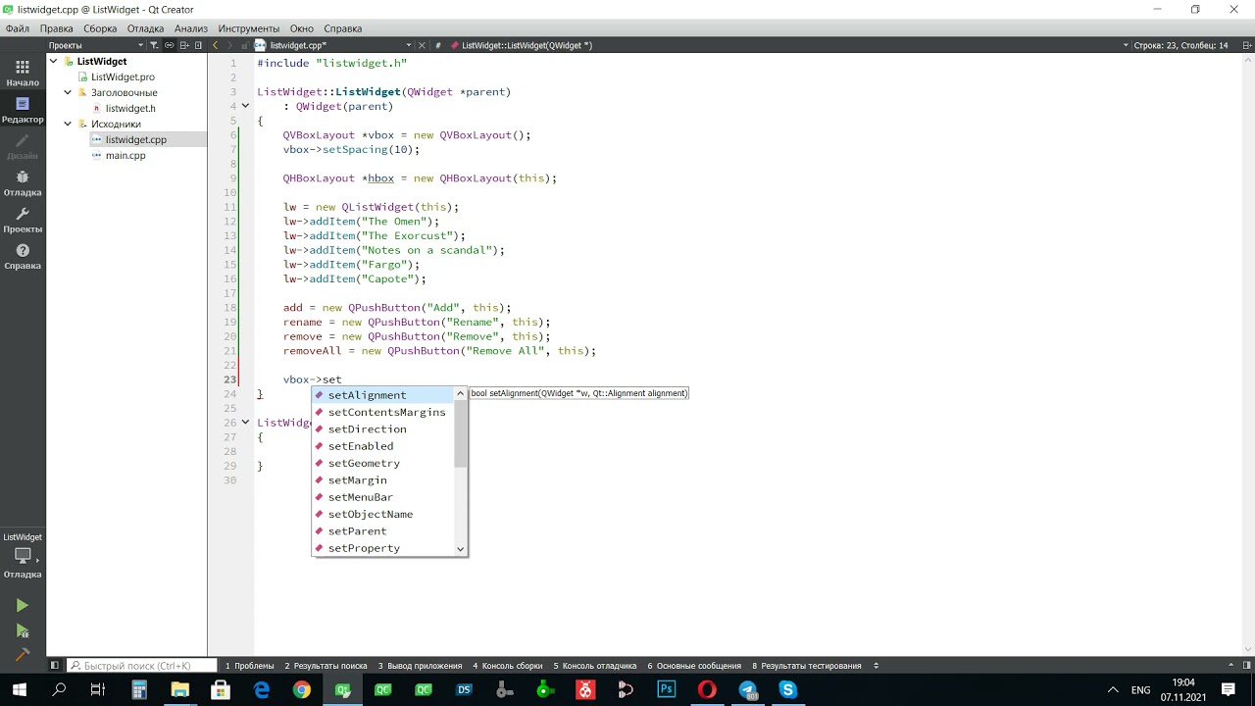The width and height of the screenshot is (1255, 706).
Task: Choose setParent from autocomplete list
Action: (x=383, y=530)
